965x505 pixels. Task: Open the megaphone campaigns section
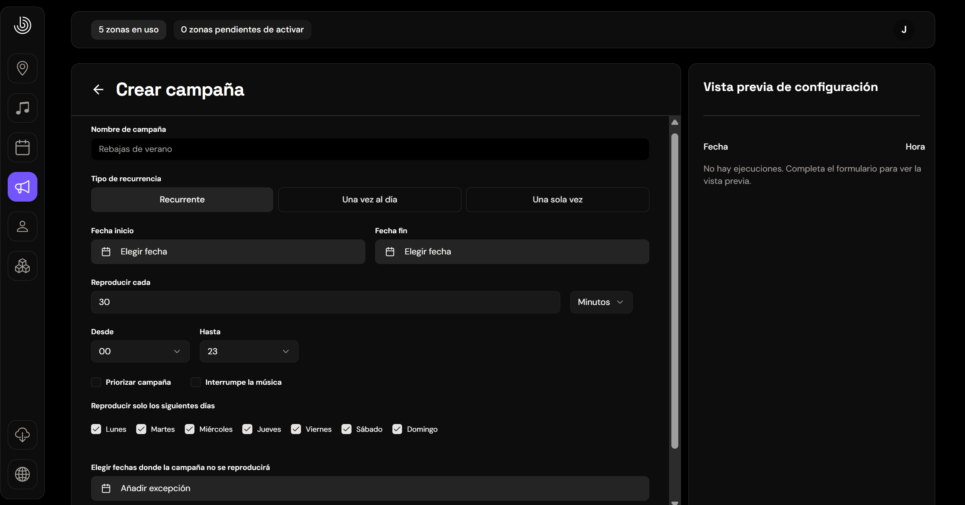pyautogui.click(x=22, y=187)
